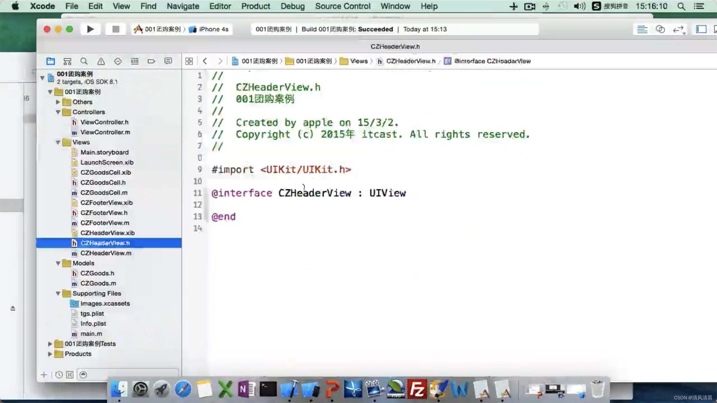This screenshot has width=717, height=403.
Task: Open the Product menu
Action: point(255,6)
